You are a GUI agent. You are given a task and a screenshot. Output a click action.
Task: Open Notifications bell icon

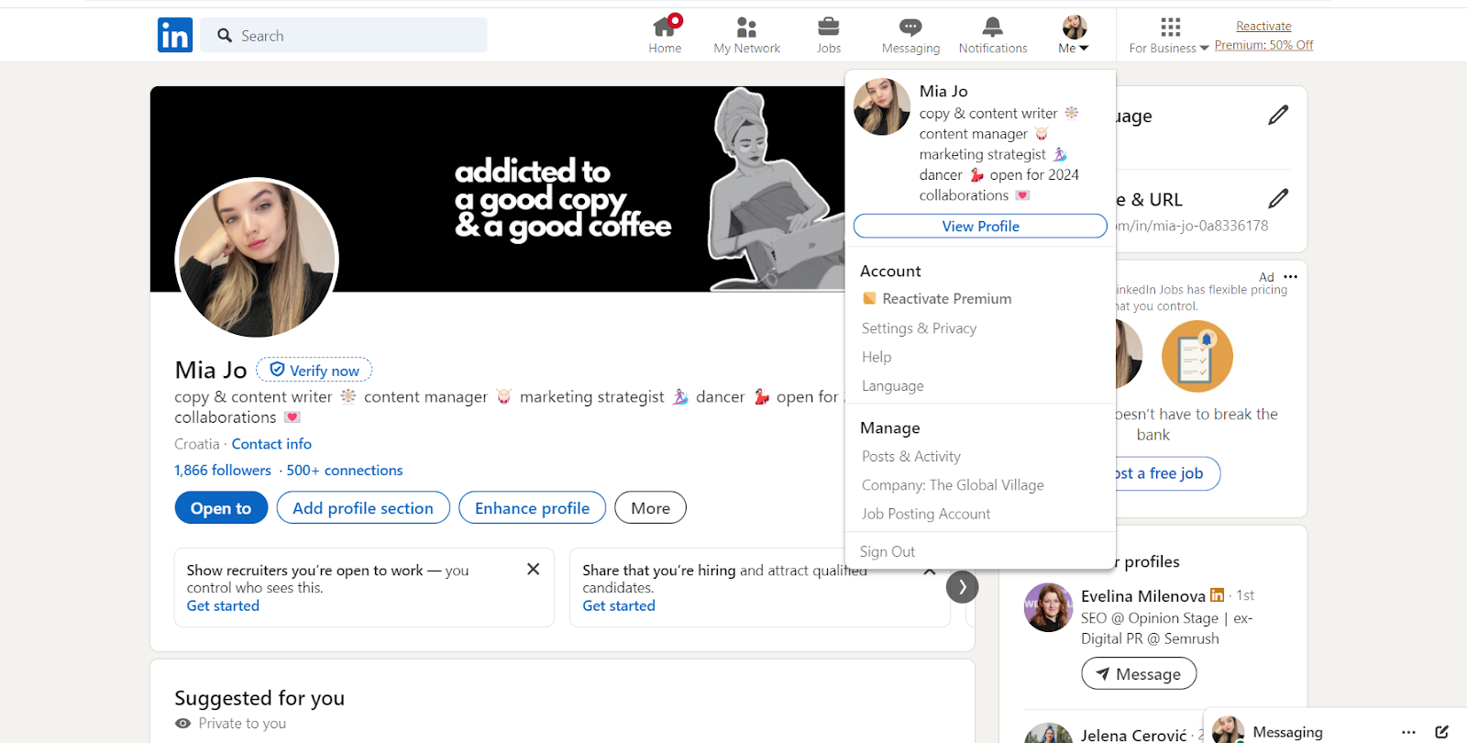pos(993,35)
